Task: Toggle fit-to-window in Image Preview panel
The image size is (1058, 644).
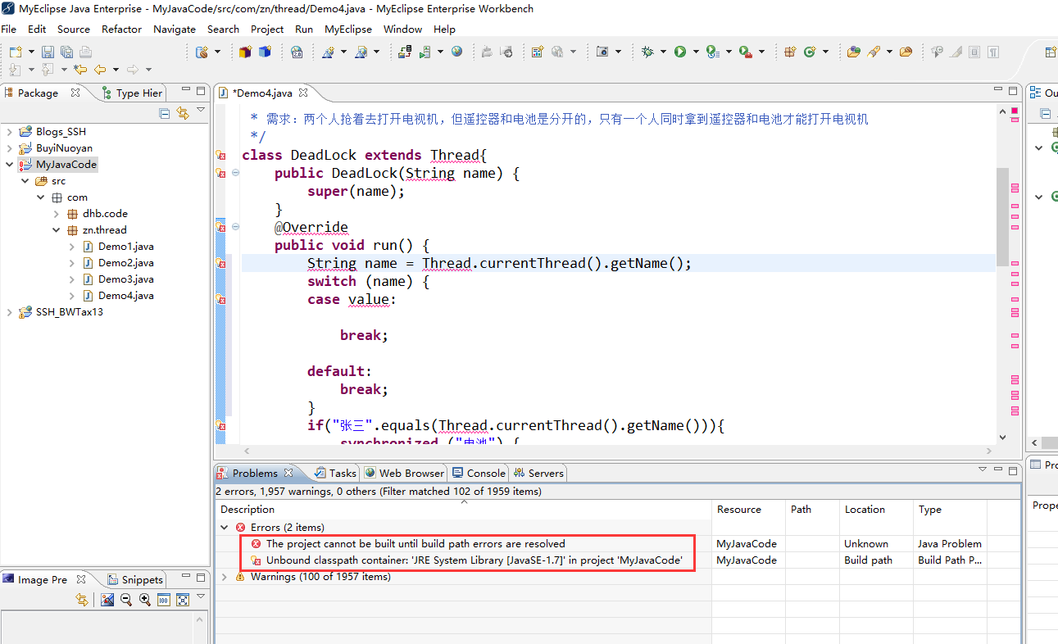Action: [x=183, y=599]
